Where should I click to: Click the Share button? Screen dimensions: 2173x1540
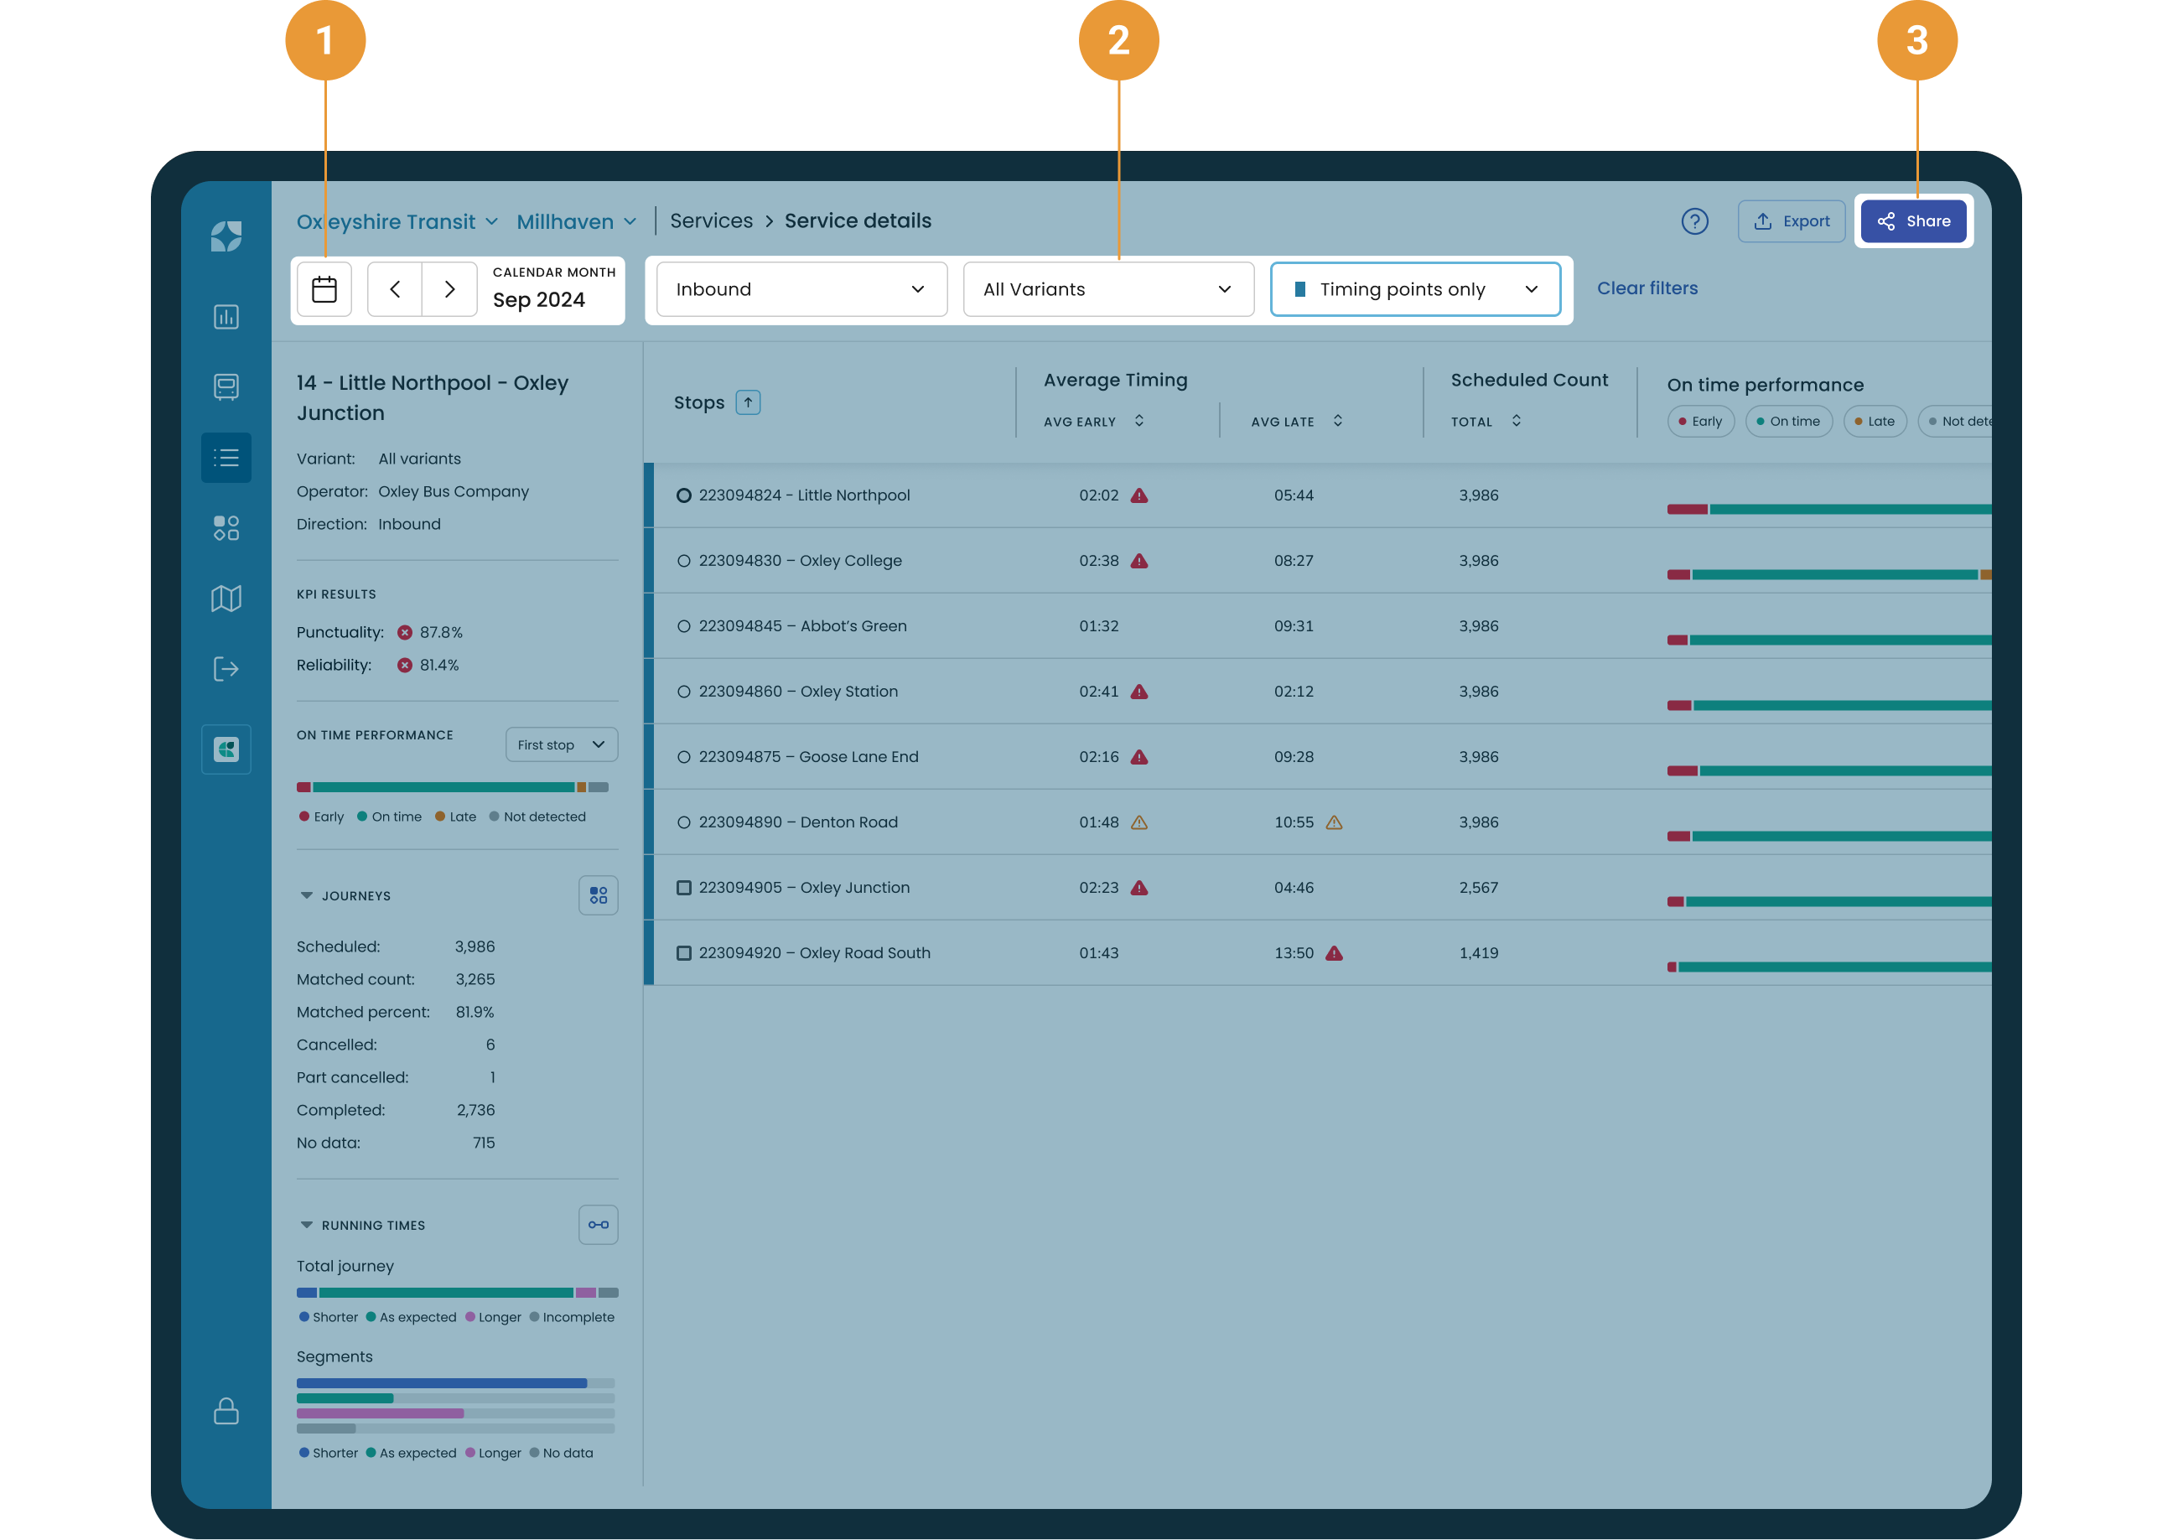1913,221
